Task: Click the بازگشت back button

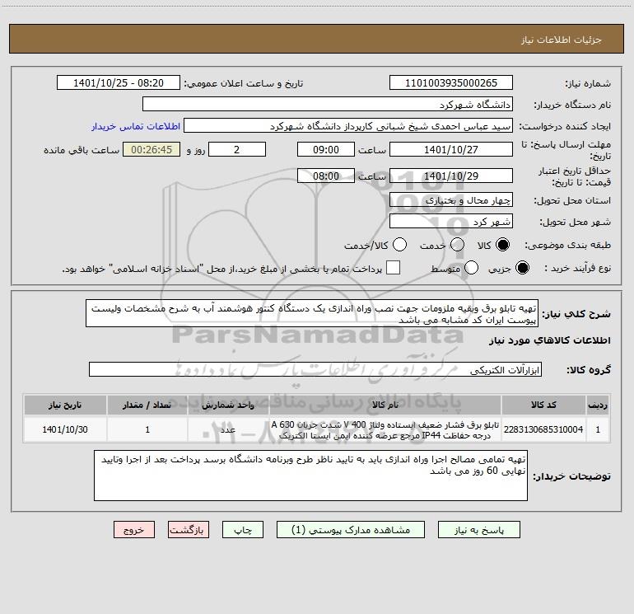Action: point(189,530)
